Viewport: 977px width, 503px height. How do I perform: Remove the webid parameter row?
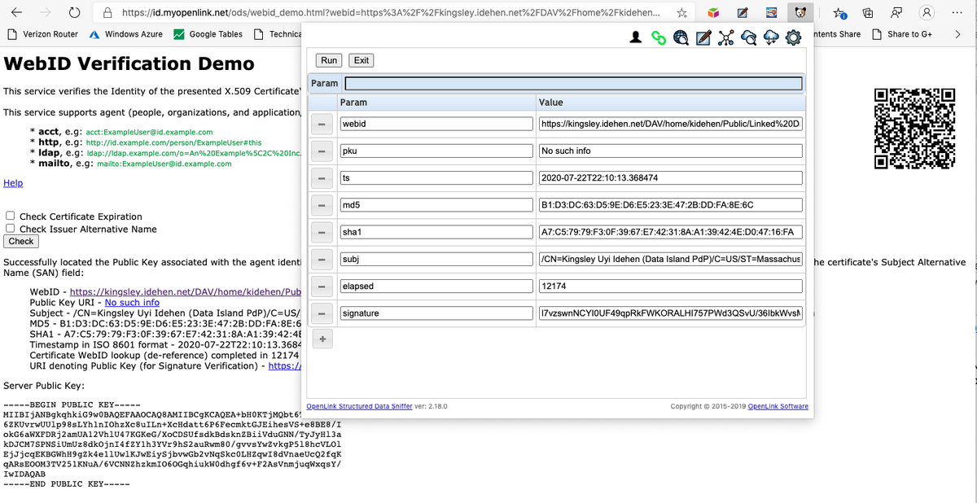click(x=322, y=125)
